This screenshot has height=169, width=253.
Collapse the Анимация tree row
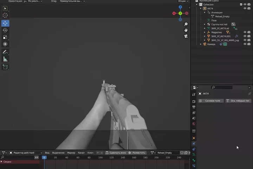pos(205,12)
